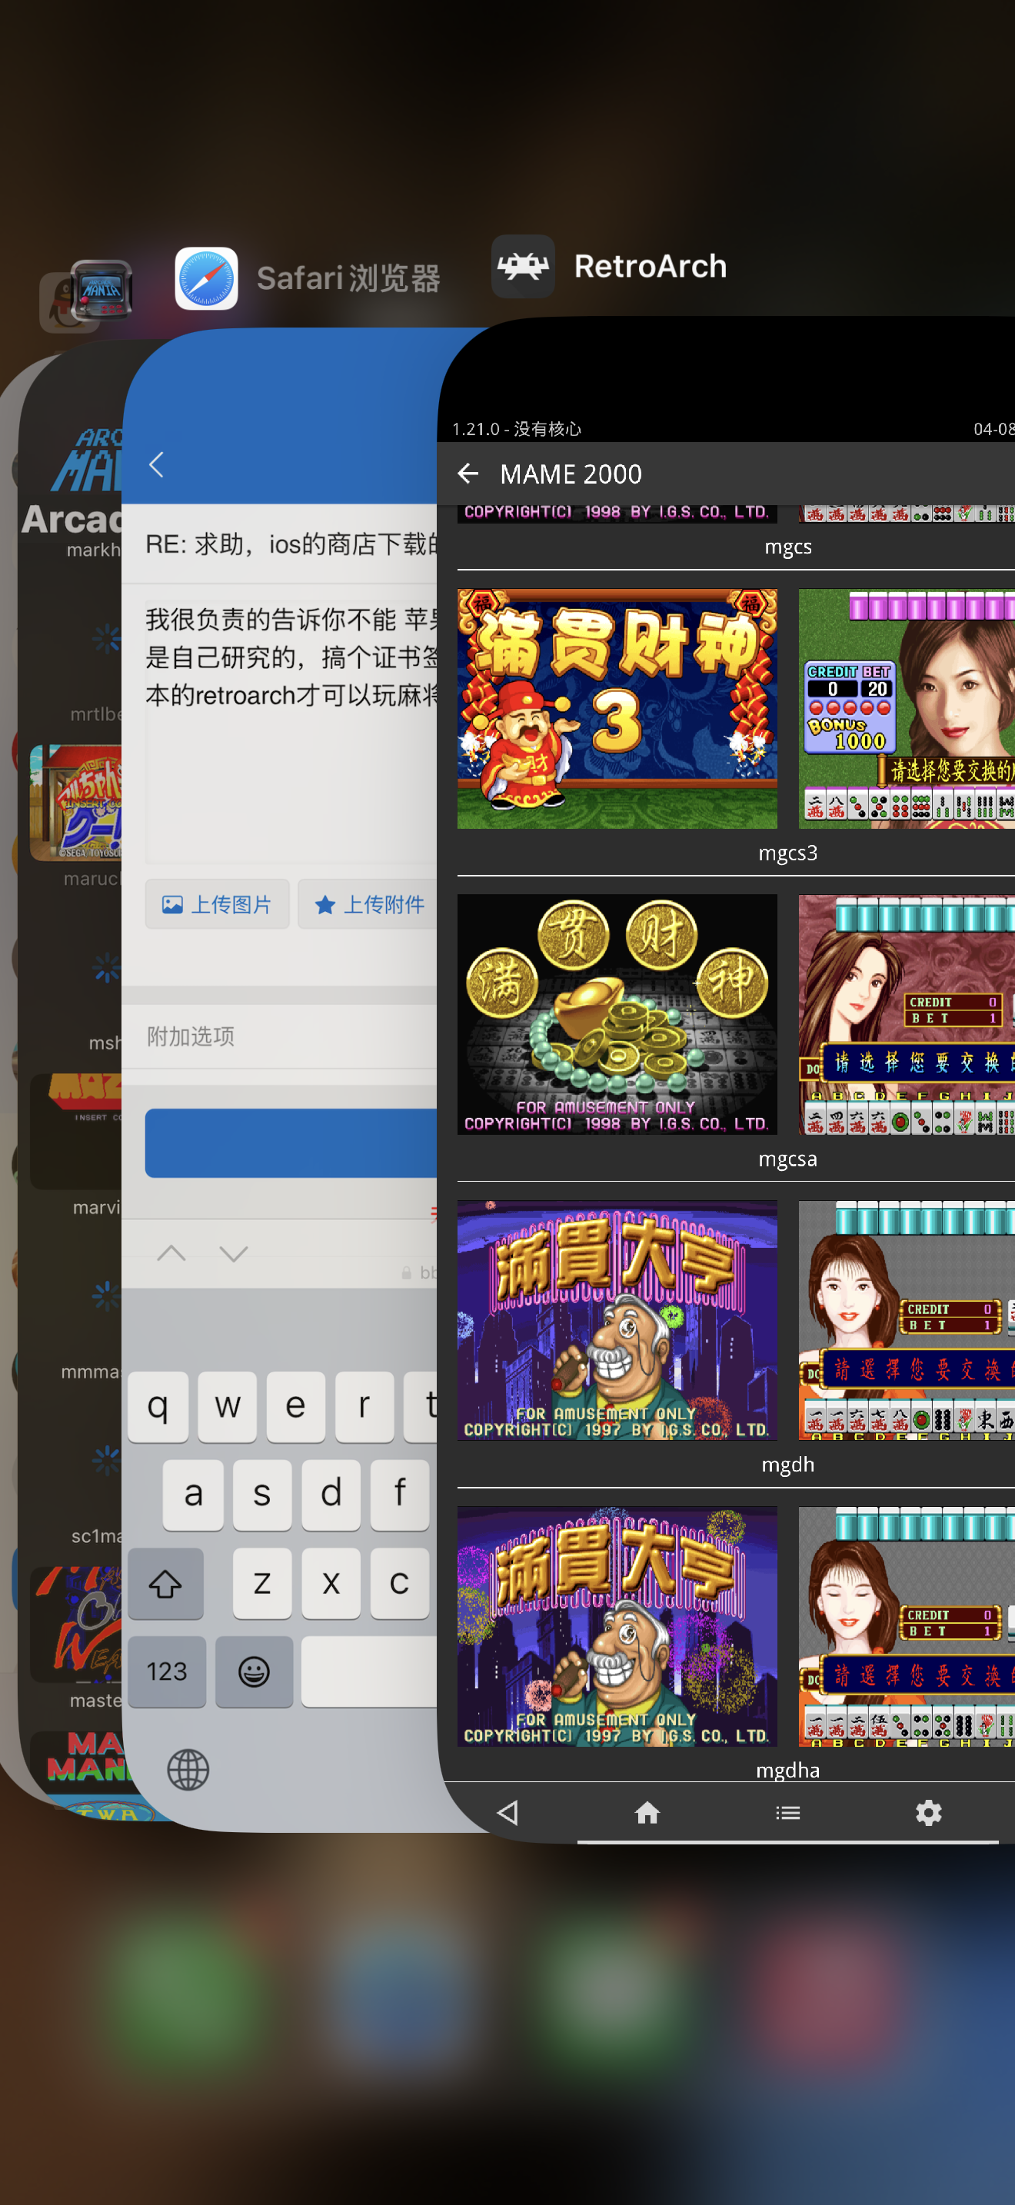Open the Arcade Mania app icon

pos(101,290)
